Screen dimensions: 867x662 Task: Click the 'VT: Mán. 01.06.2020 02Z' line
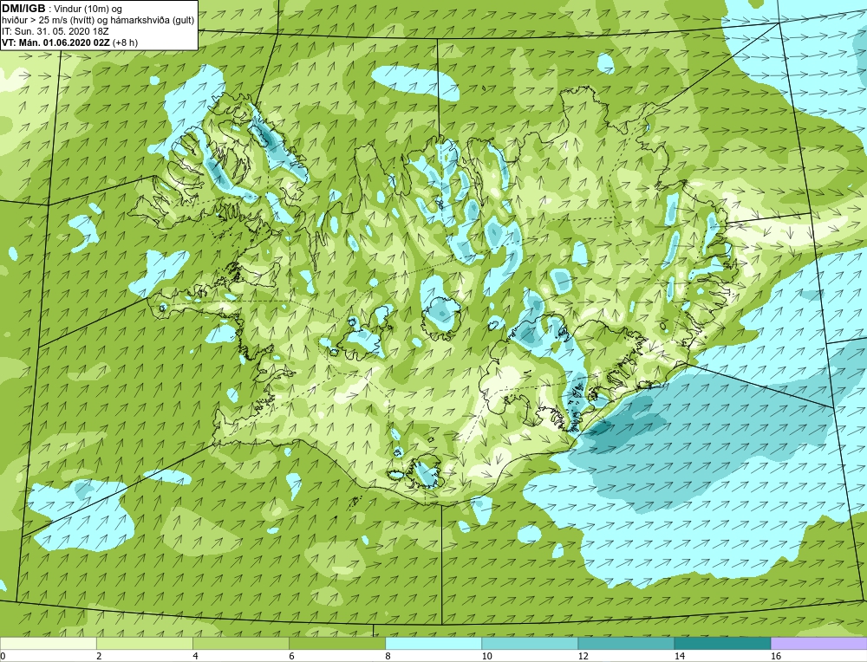pos(55,42)
